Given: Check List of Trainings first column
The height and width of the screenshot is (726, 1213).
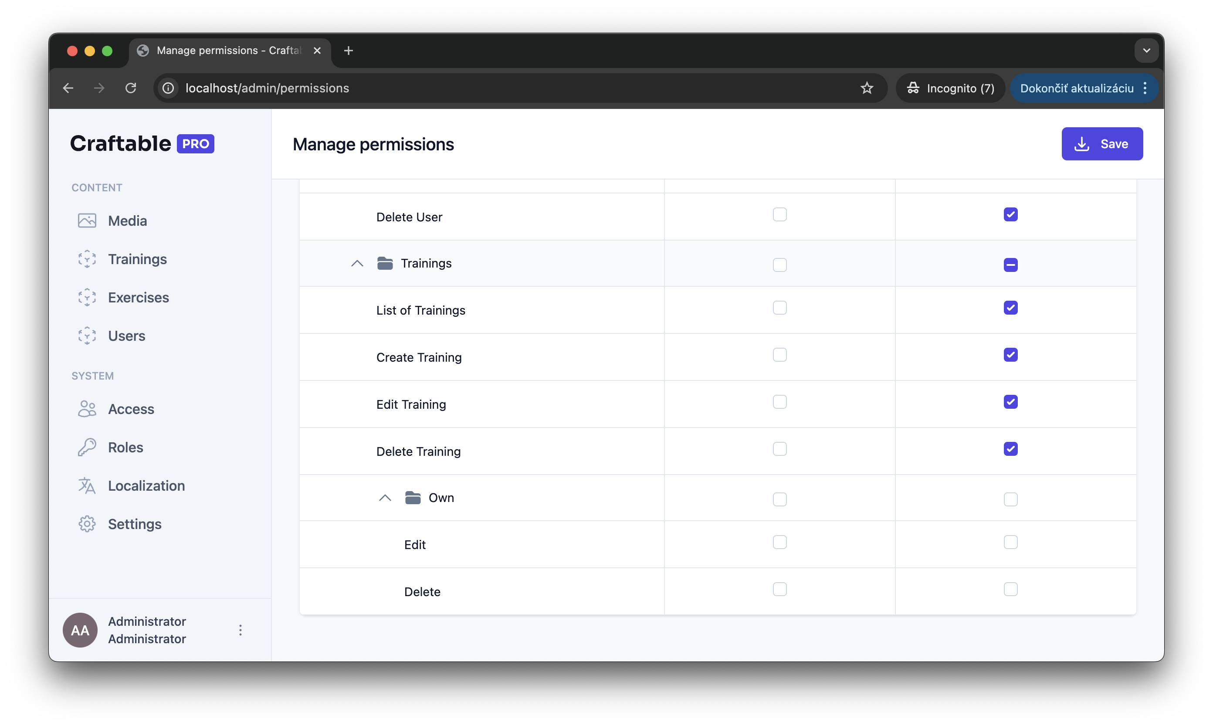Looking at the screenshot, I should click(x=779, y=308).
